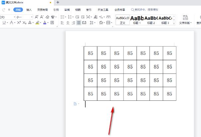201x137 pixels.
Task: Apply the 标题 2 heading style
Action: tap(151, 20)
